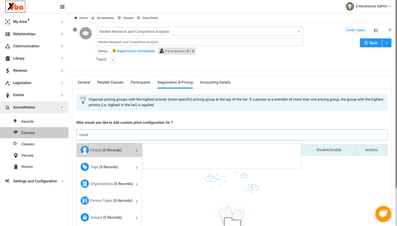
Task: Switch to the Related Classes tab
Action: (x=110, y=83)
